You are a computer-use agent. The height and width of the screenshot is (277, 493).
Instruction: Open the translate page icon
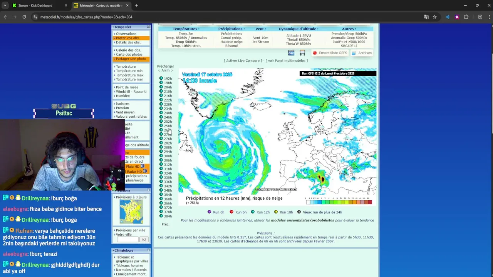[426, 17]
